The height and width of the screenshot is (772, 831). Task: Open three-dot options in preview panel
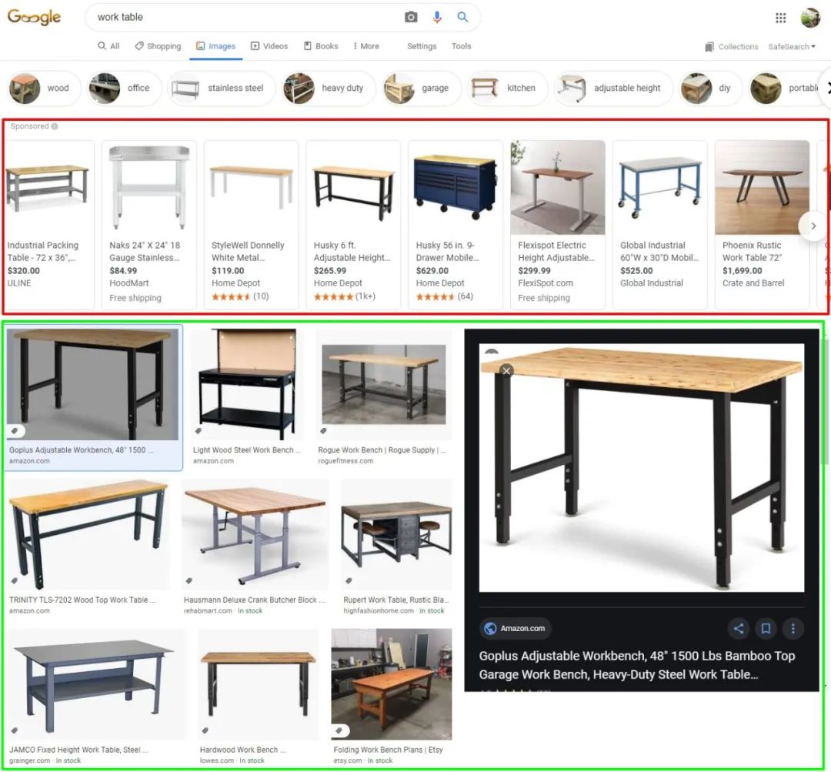click(x=793, y=628)
